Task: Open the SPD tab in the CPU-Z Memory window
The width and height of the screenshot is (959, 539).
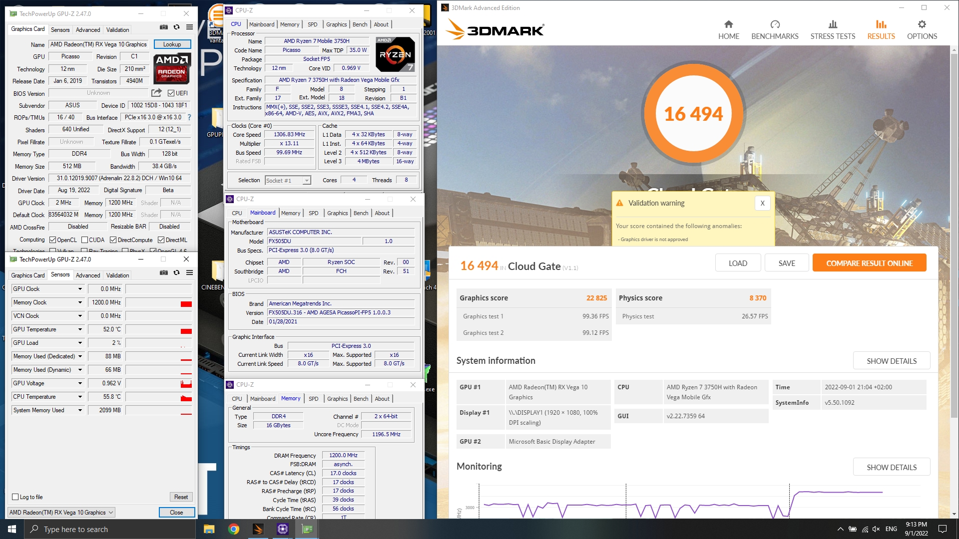Action: [313, 399]
